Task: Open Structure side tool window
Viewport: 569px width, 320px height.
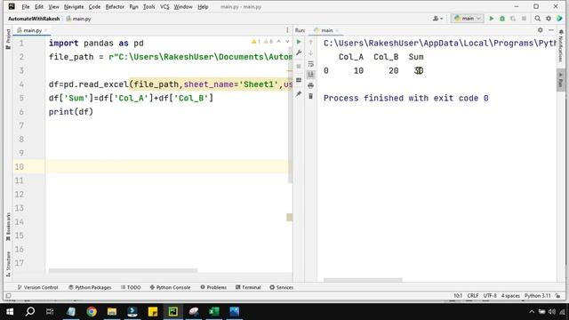Action: tap(8, 264)
